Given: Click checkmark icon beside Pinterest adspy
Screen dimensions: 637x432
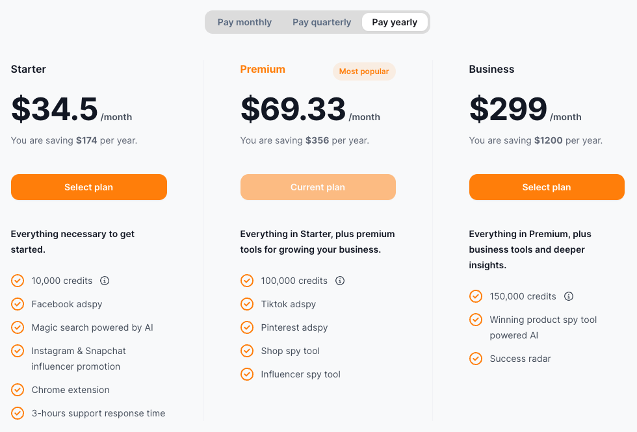Looking at the screenshot, I should pyautogui.click(x=247, y=327).
